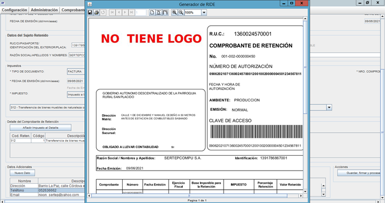Click the actual size page icon

tap(152, 13)
